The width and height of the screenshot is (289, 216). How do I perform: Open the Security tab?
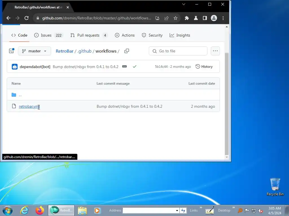click(x=152, y=35)
